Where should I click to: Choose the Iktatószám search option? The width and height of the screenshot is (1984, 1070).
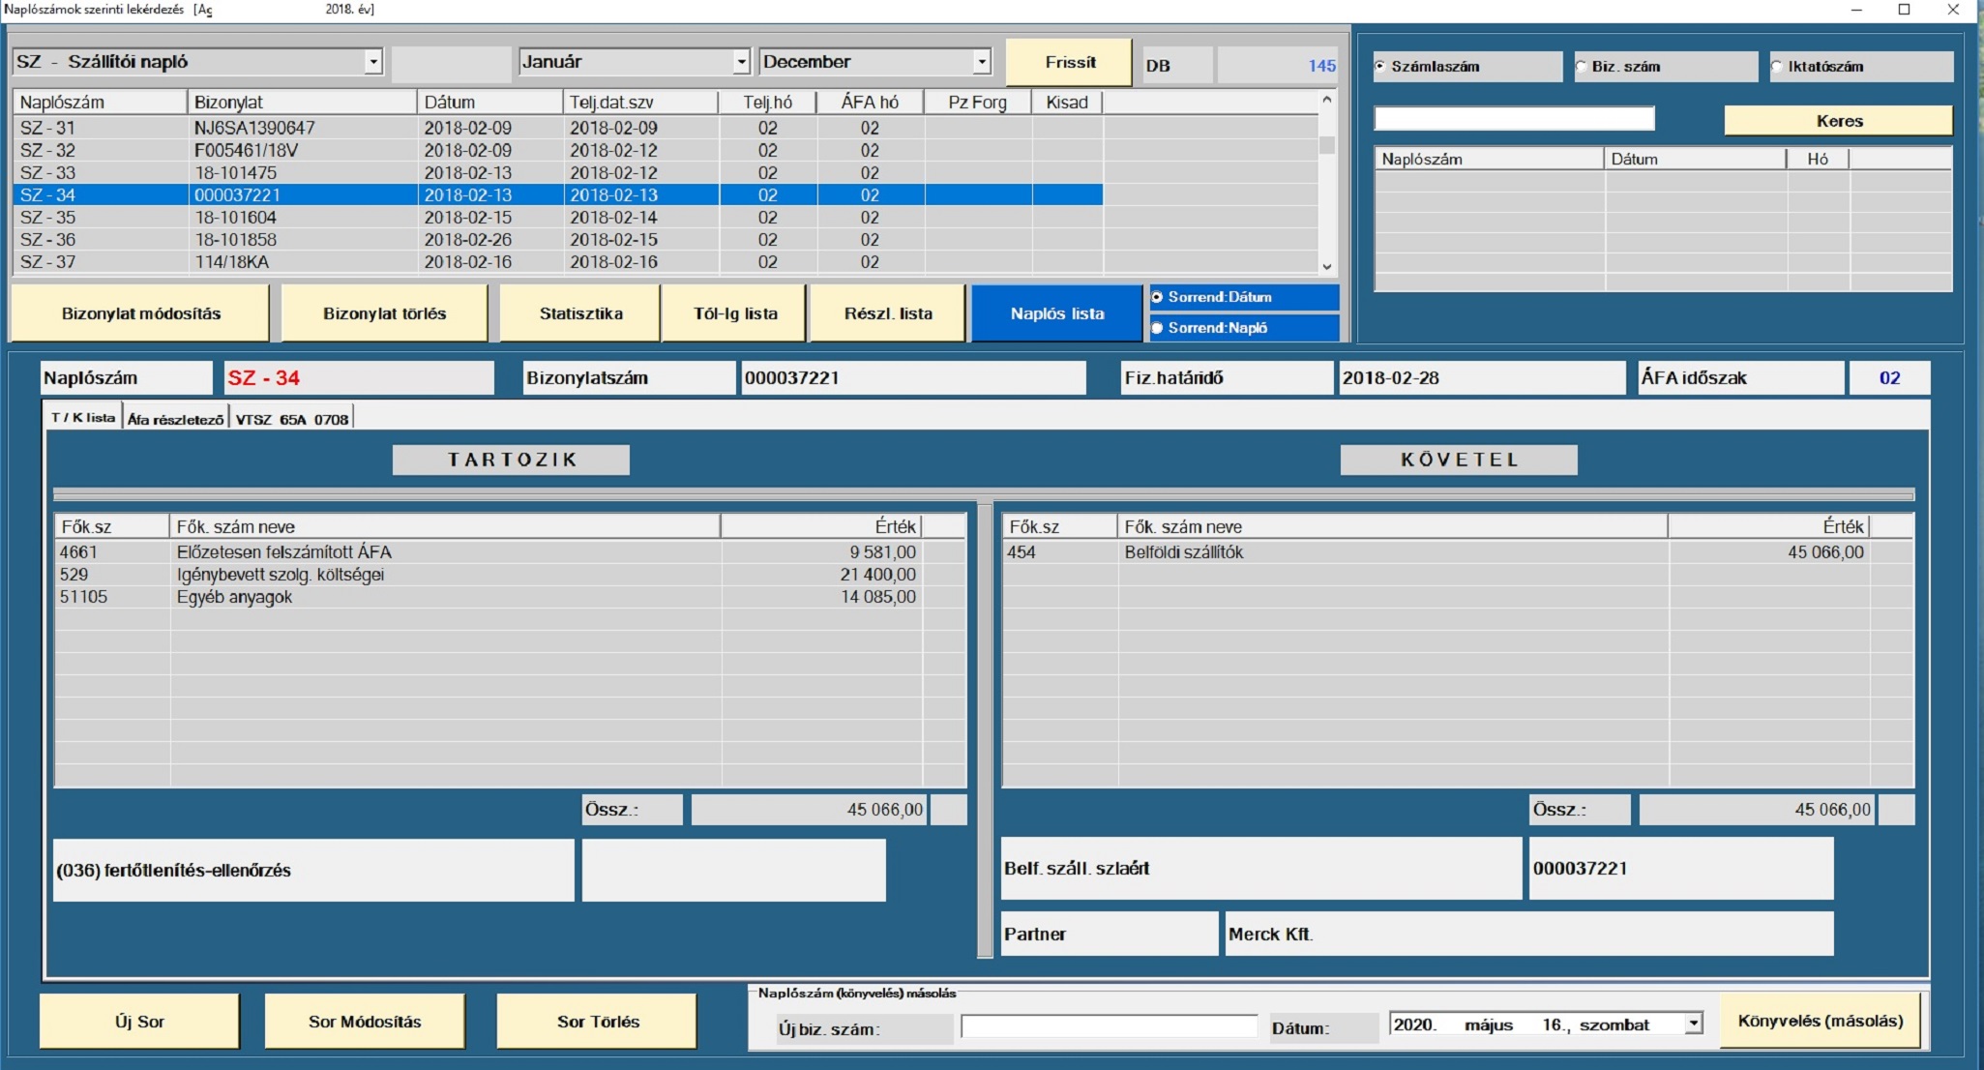coord(1777,67)
